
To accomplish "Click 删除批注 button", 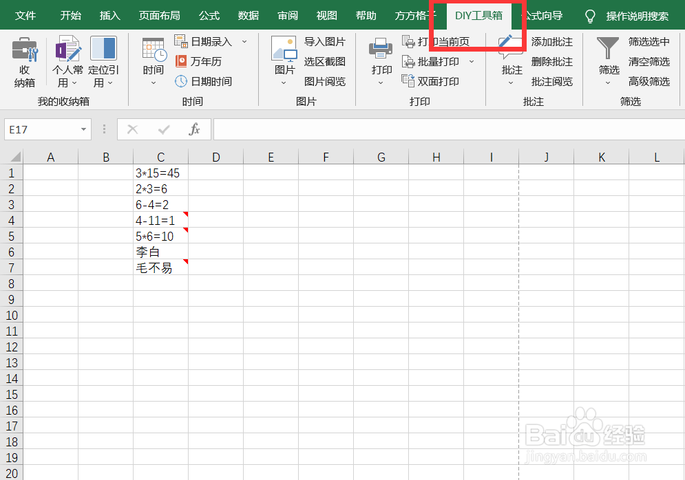I will (x=551, y=61).
